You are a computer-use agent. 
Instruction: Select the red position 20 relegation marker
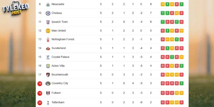point(40,103)
